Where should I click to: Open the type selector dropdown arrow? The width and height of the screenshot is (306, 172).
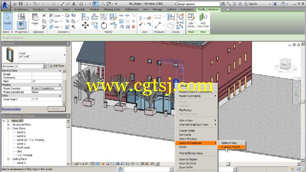65,55
